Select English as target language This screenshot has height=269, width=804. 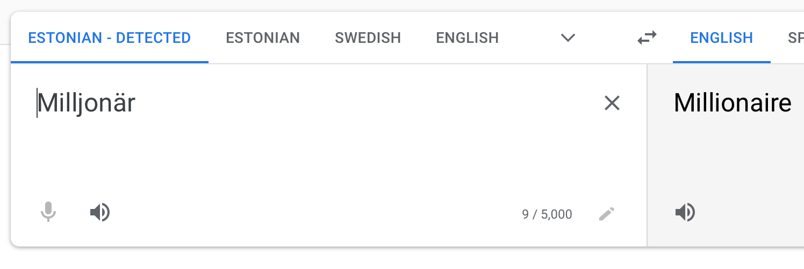[x=721, y=38]
